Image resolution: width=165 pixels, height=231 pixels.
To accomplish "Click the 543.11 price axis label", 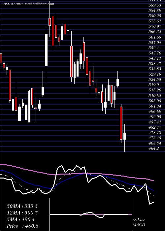I will click(x=154, y=58).
